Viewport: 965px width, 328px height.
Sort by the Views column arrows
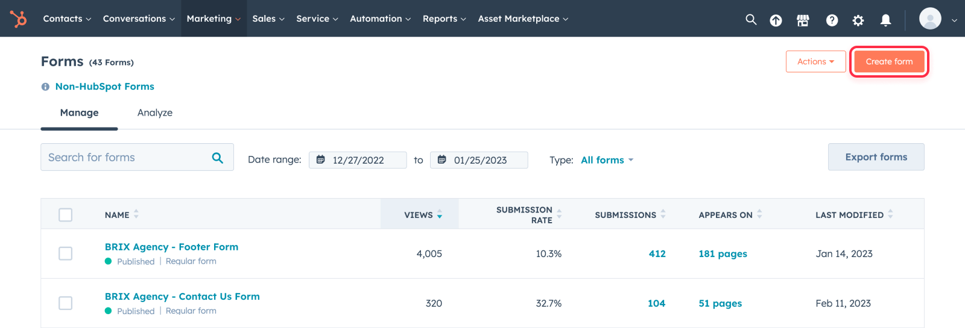pos(440,214)
